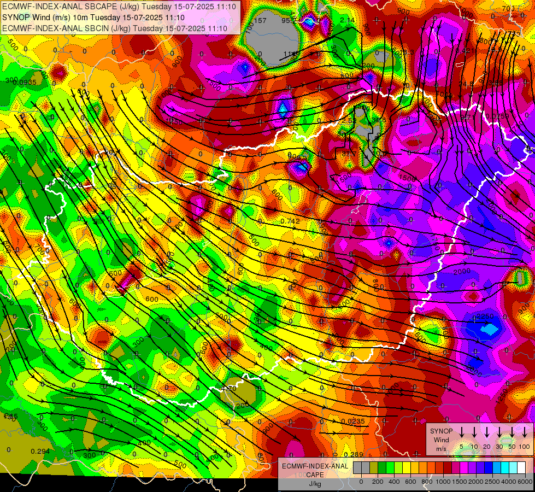Click the 0.0935 value on the map
535x492 pixels.
pyautogui.click(x=26, y=83)
